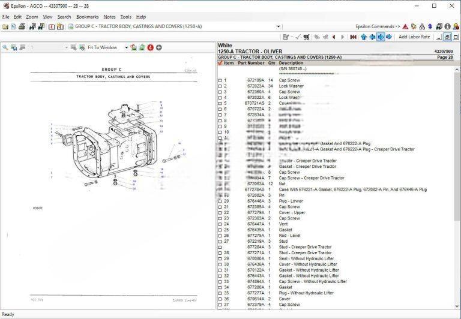The height and width of the screenshot is (319, 461).
Task: Click the highlighted blue right arrow icon
Action: pos(381,37)
